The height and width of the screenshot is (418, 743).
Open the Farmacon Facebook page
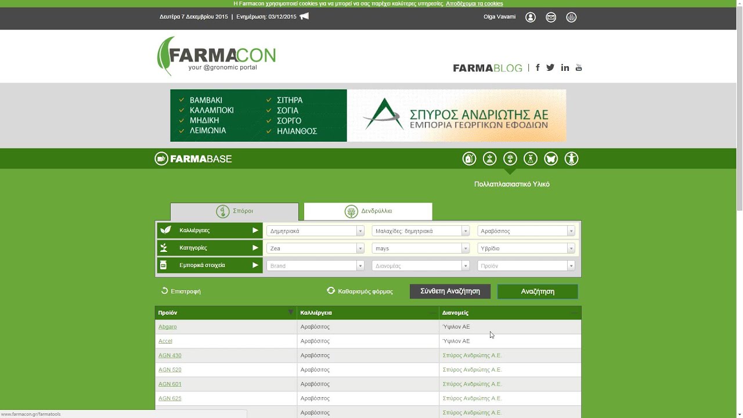[x=538, y=68]
